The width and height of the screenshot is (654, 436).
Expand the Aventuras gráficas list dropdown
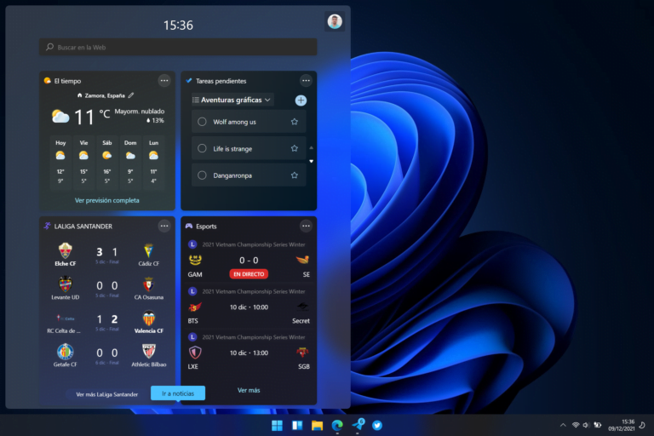(232, 100)
